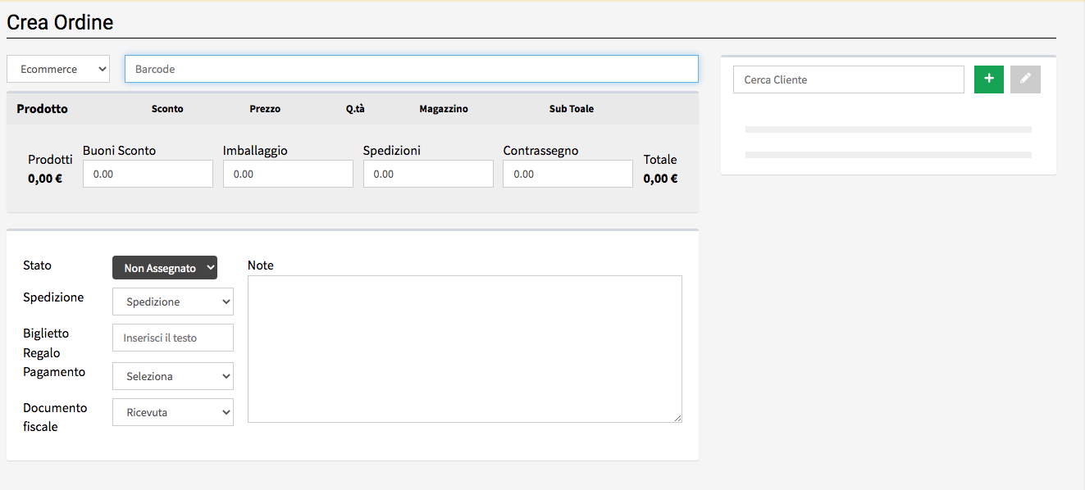Click the Sub Toale column header

click(x=572, y=109)
